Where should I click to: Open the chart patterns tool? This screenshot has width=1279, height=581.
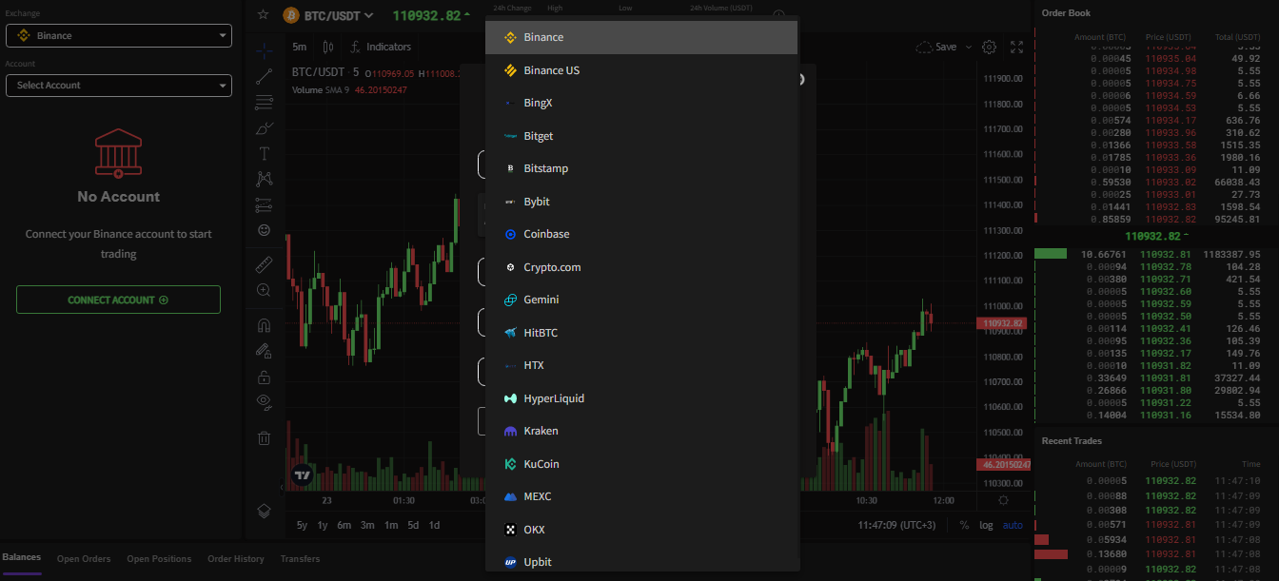pos(265,179)
